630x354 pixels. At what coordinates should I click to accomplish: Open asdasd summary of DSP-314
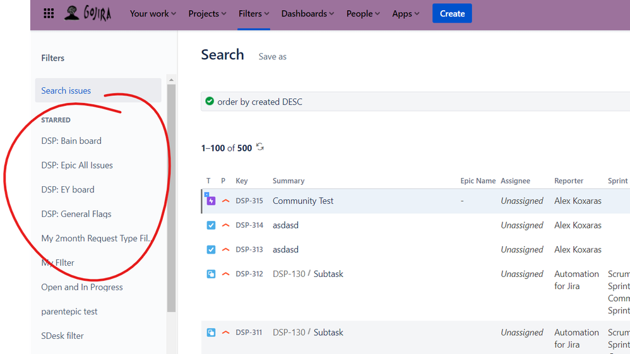click(x=285, y=225)
